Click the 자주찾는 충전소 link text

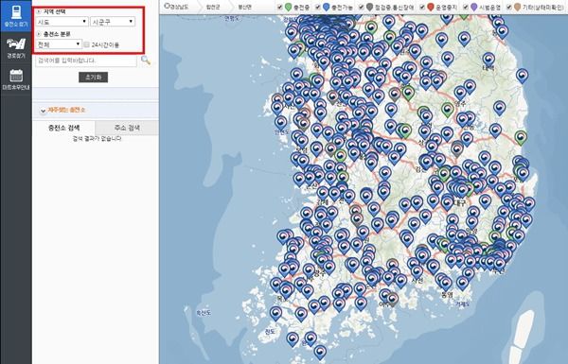pos(66,110)
